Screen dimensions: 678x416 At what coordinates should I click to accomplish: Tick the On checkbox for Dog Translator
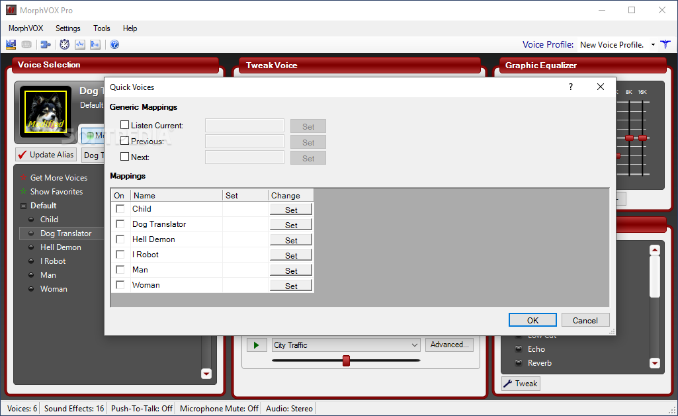tap(120, 224)
